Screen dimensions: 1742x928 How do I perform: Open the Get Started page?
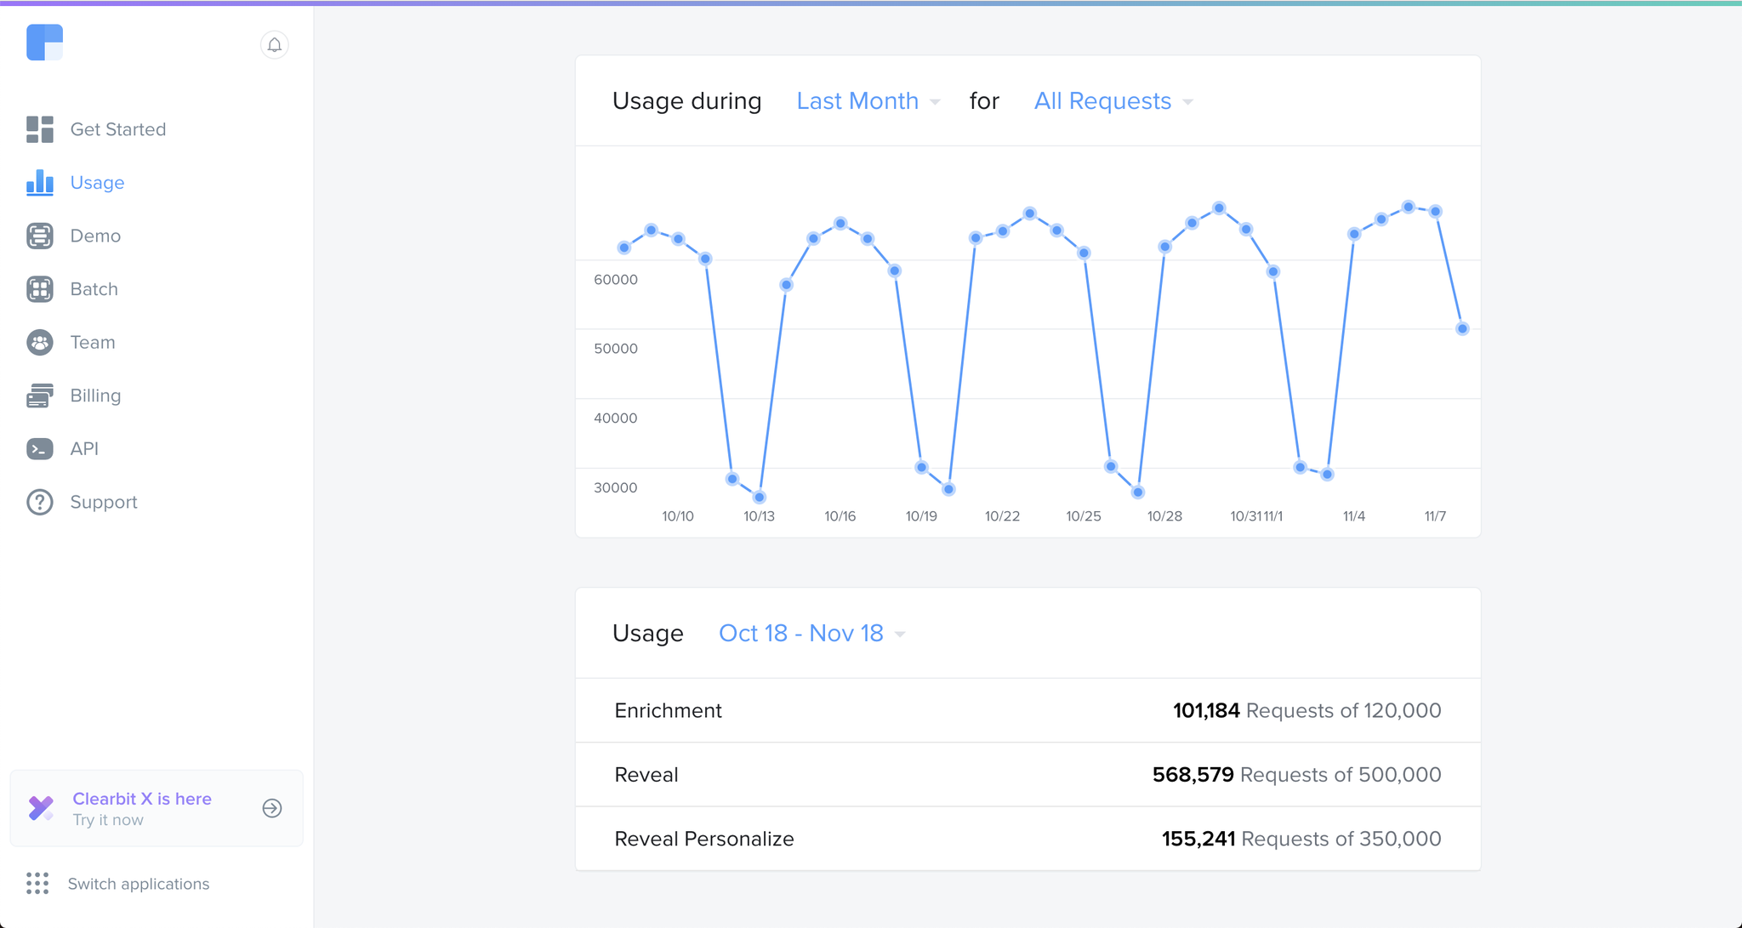pos(118,129)
